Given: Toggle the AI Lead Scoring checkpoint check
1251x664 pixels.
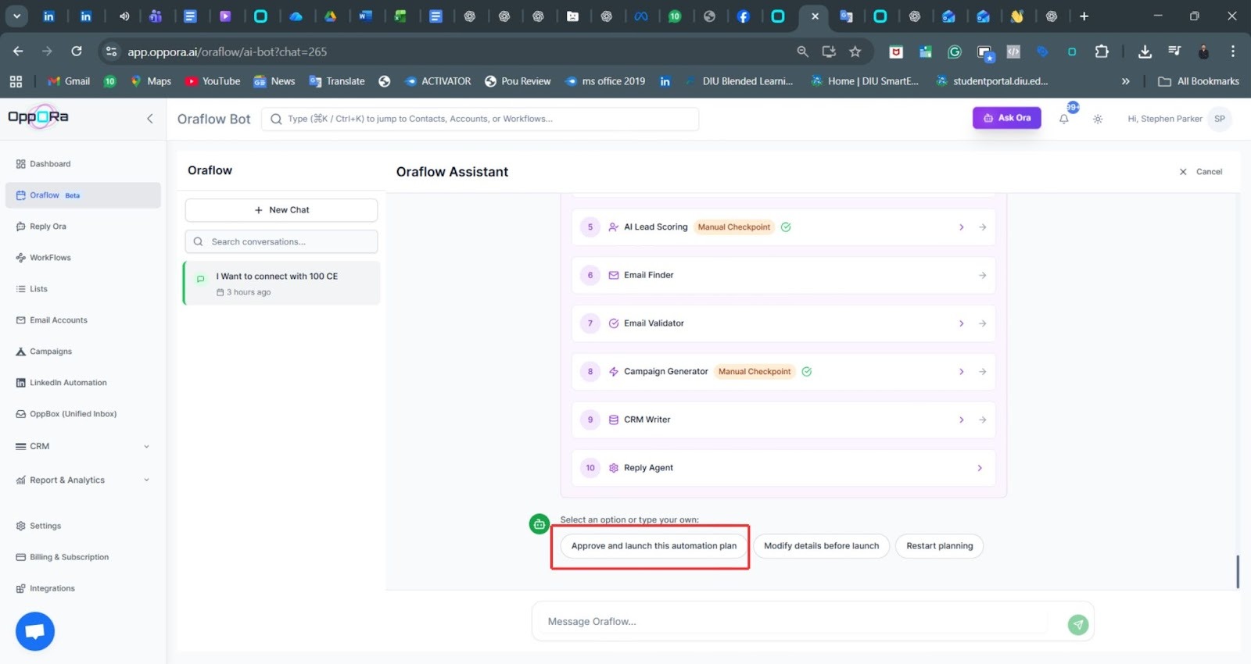Looking at the screenshot, I should 786,227.
